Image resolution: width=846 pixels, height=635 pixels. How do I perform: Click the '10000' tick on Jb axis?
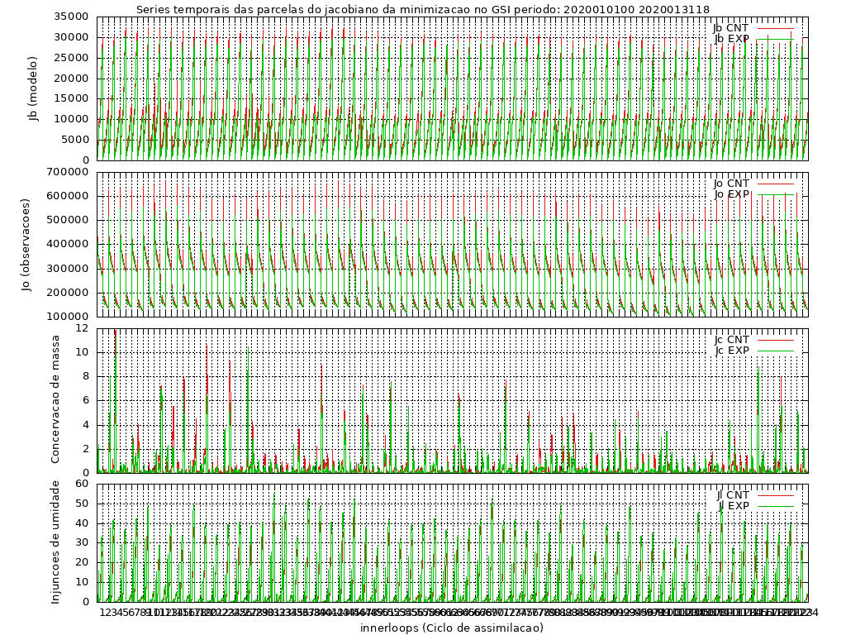pos(71,119)
